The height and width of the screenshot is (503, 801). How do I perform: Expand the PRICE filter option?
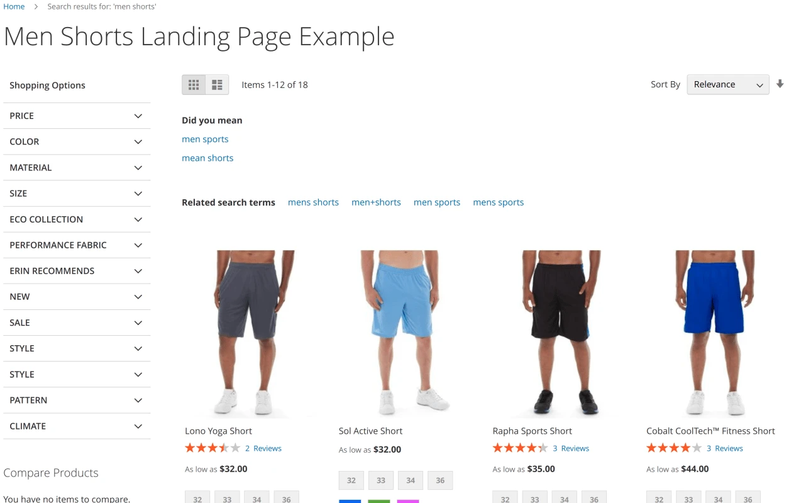point(77,116)
